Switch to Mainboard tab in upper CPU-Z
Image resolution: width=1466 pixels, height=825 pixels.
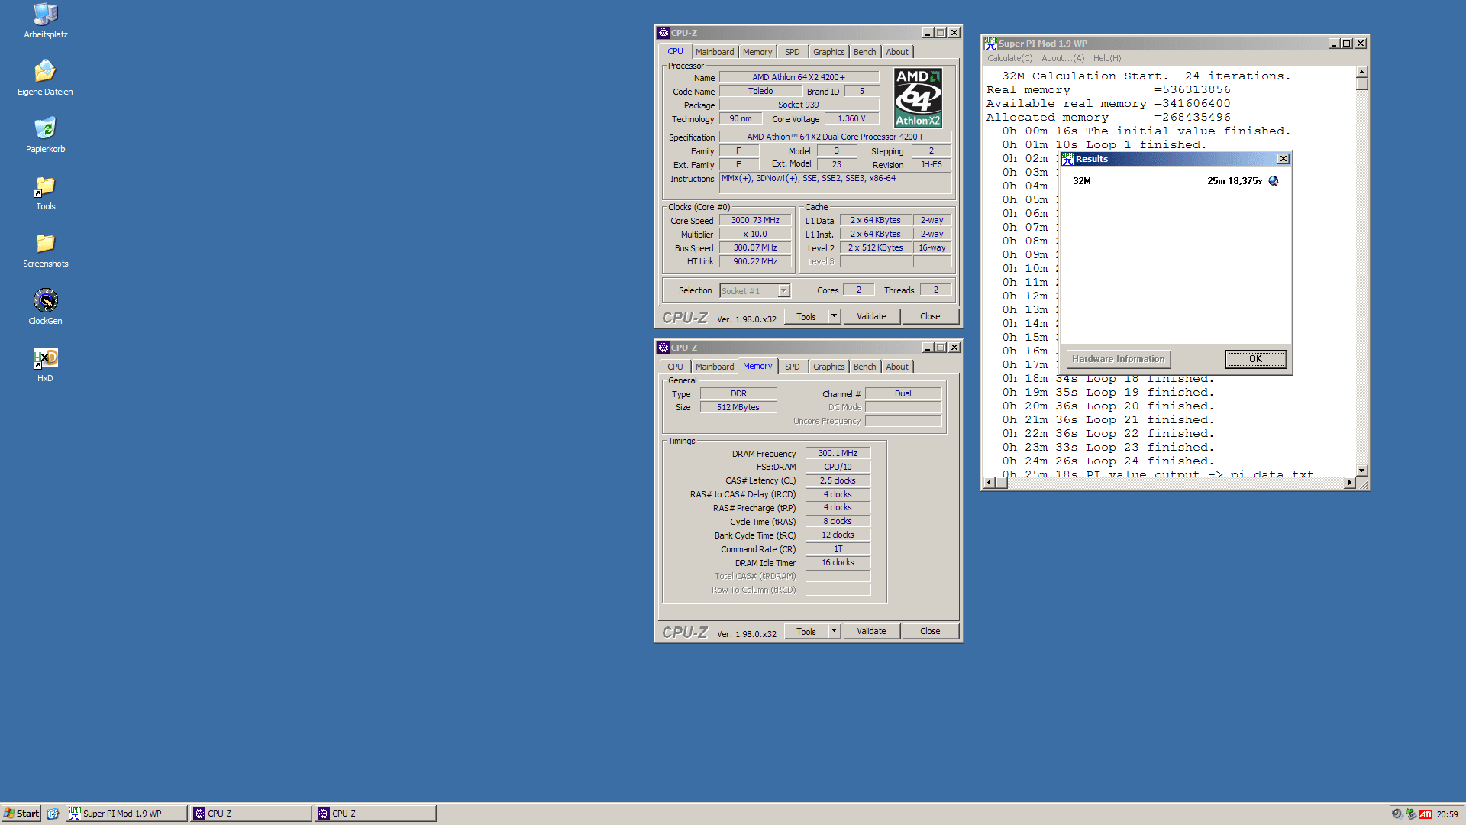click(715, 52)
